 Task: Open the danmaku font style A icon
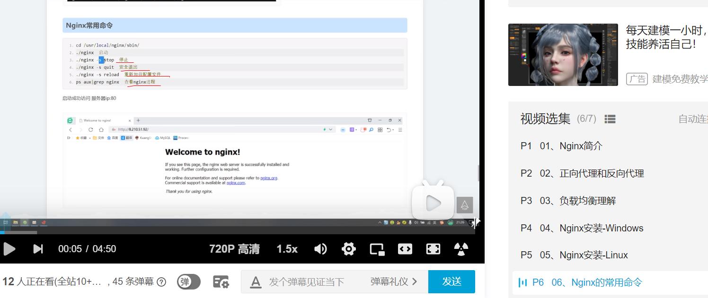[256, 282]
